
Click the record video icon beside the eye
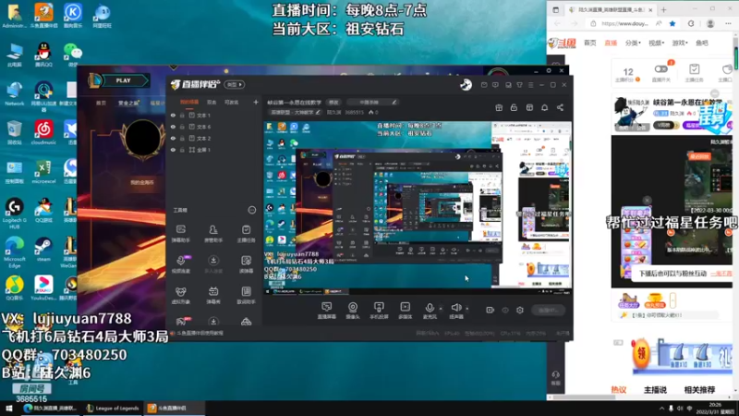pyautogui.click(x=490, y=310)
